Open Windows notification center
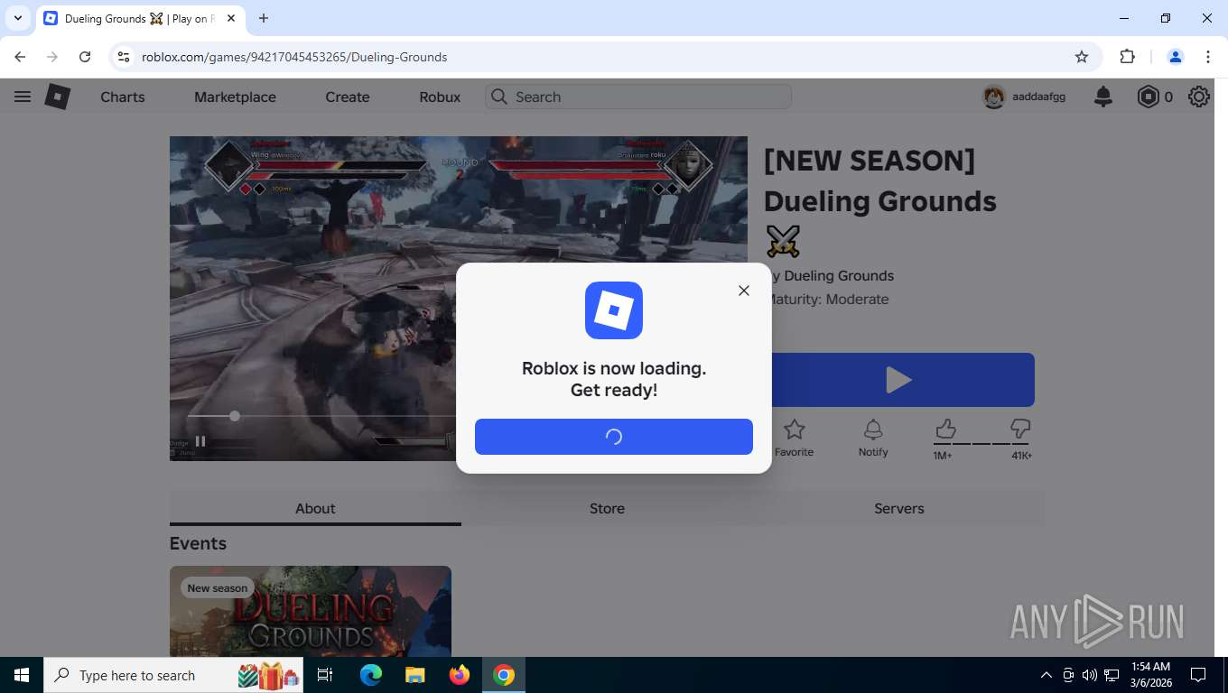 click(x=1198, y=675)
